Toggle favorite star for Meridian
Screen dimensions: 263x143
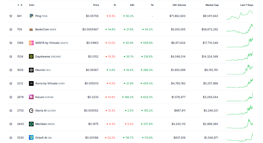(11, 124)
